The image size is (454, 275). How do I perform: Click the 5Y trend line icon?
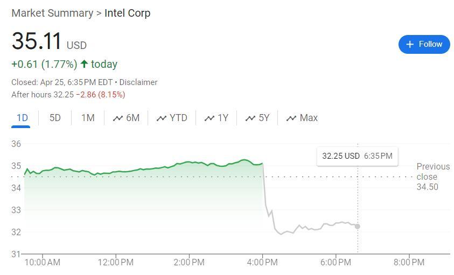250,118
